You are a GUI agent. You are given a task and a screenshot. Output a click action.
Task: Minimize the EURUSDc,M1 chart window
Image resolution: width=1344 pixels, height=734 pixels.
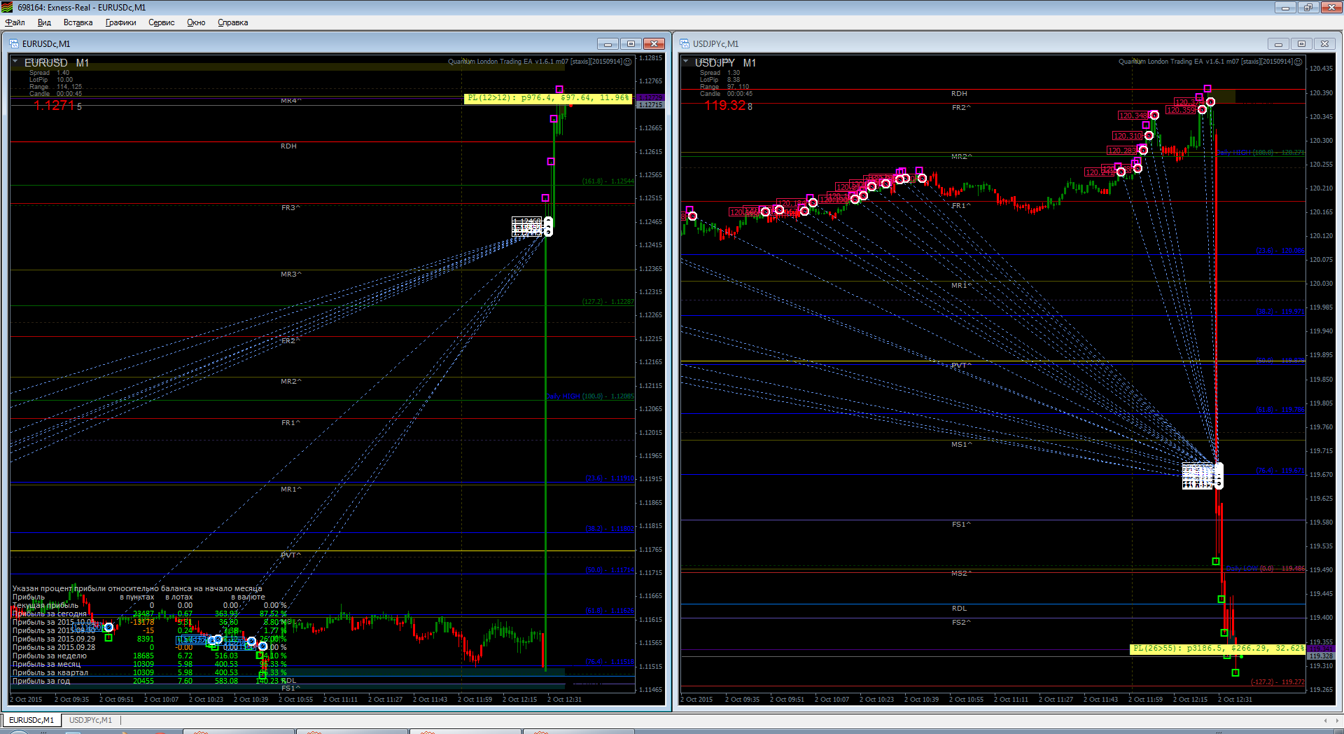point(608,43)
